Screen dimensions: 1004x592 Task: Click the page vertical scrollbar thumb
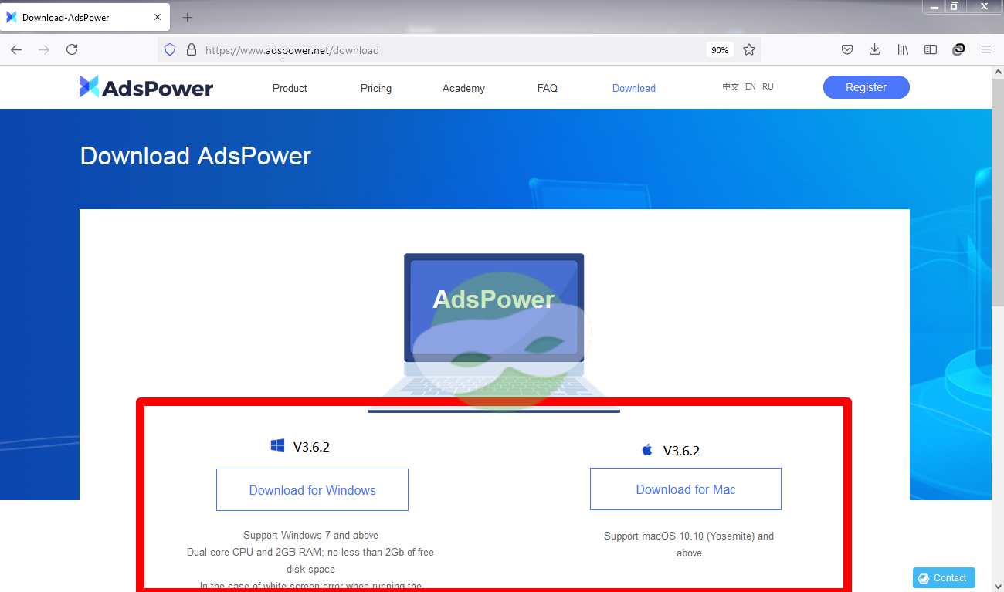pyautogui.click(x=997, y=193)
